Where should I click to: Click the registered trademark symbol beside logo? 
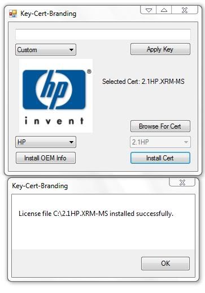(x=89, y=71)
